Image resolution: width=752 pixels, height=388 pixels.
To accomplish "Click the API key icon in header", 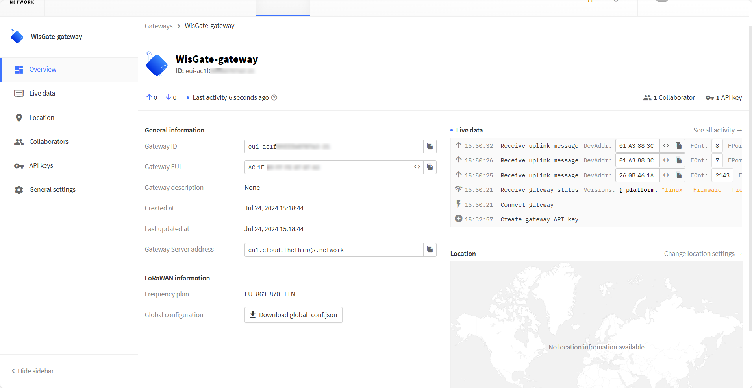I will click(709, 97).
